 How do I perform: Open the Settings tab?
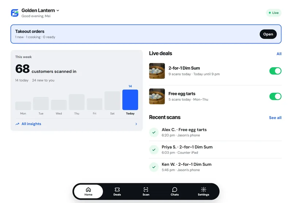(x=203, y=191)
